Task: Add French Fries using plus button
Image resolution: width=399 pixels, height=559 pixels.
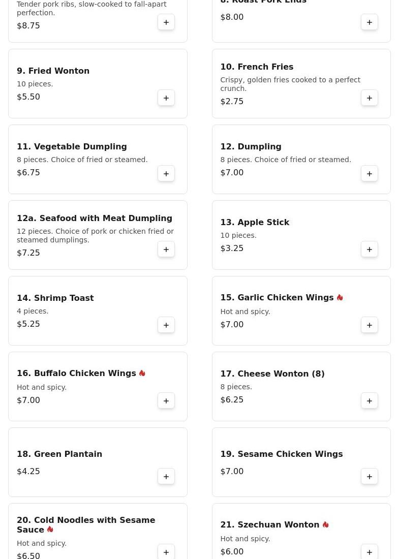Action: tap(370, 98)
